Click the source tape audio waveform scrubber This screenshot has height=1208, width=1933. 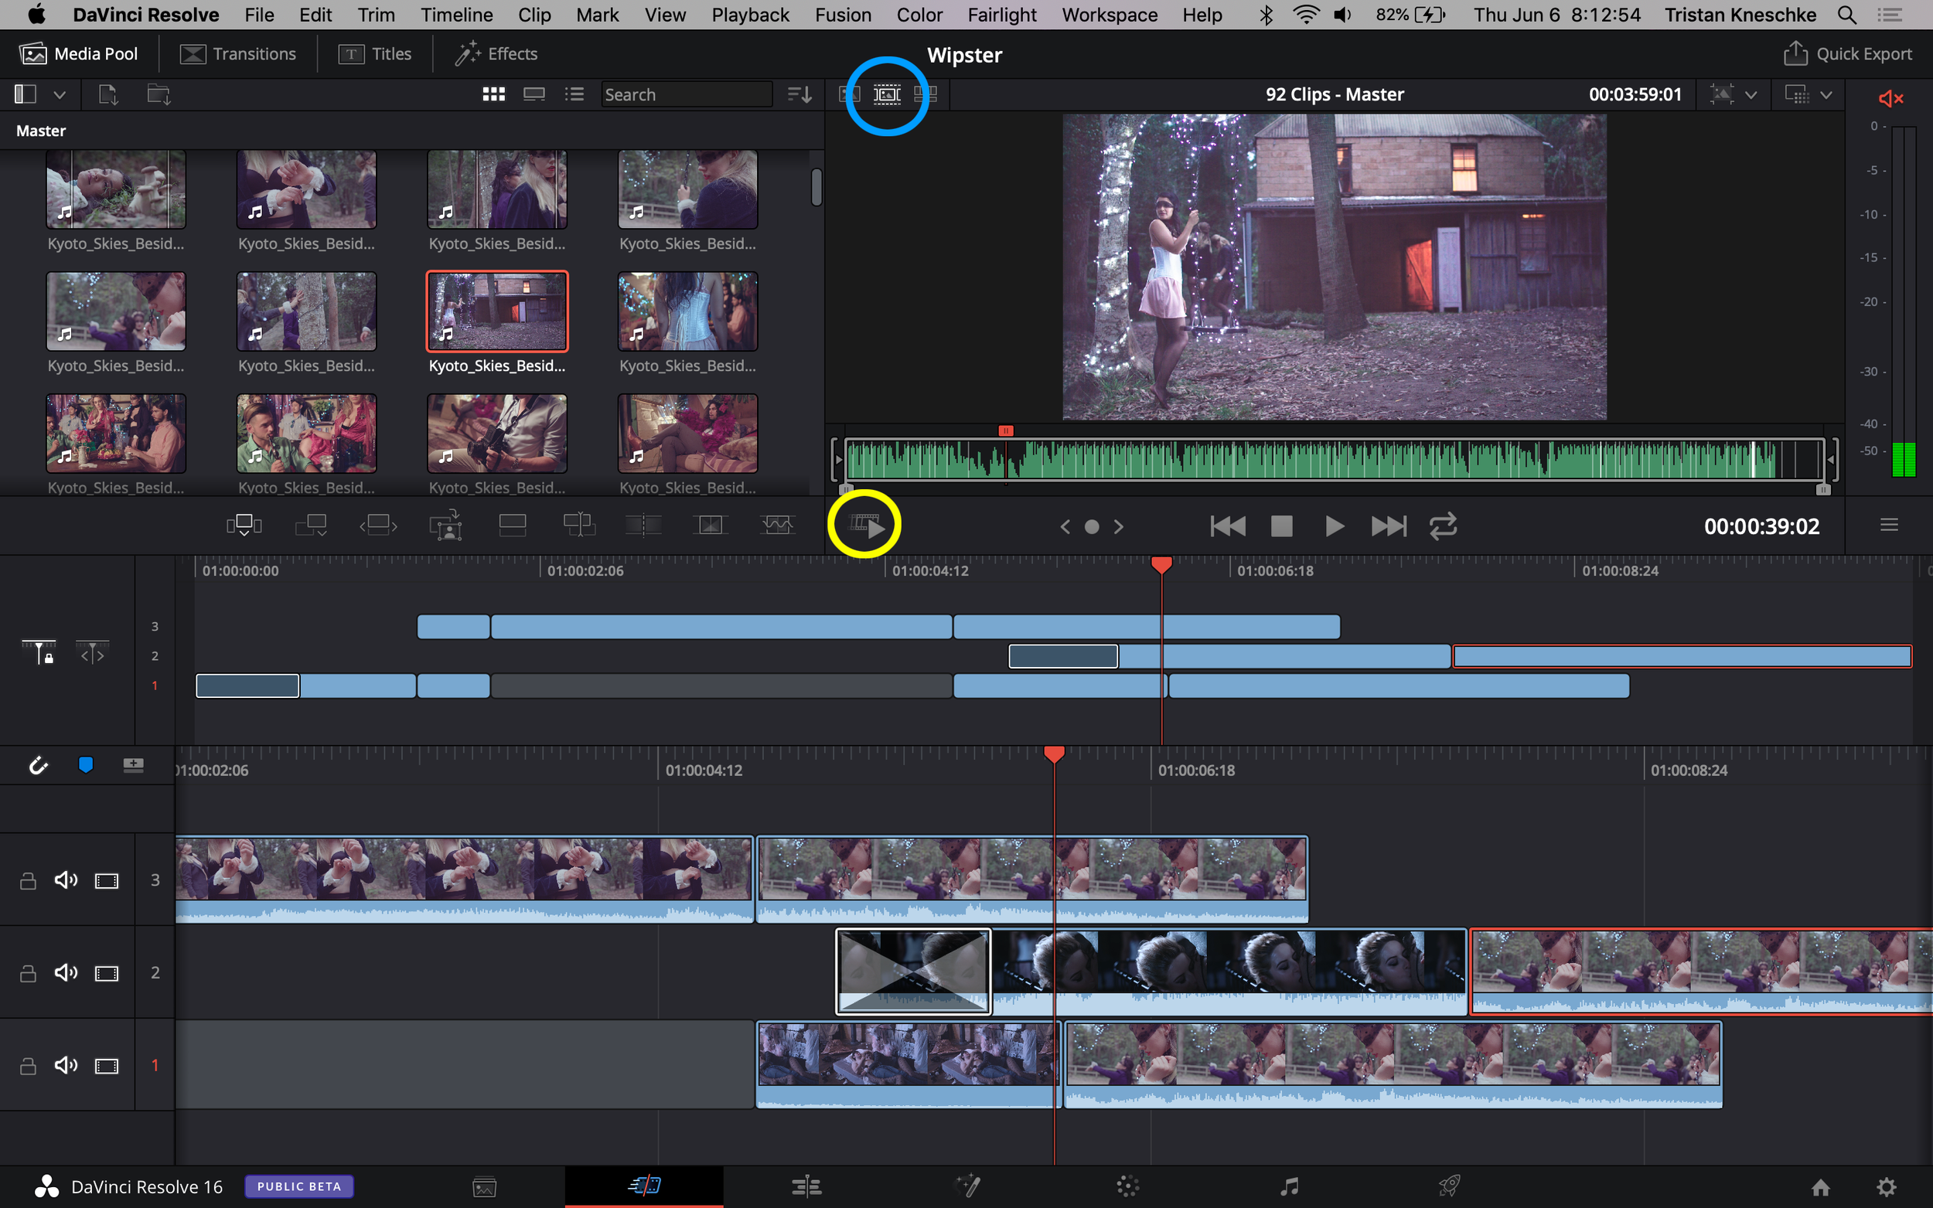coord(1334,461)
